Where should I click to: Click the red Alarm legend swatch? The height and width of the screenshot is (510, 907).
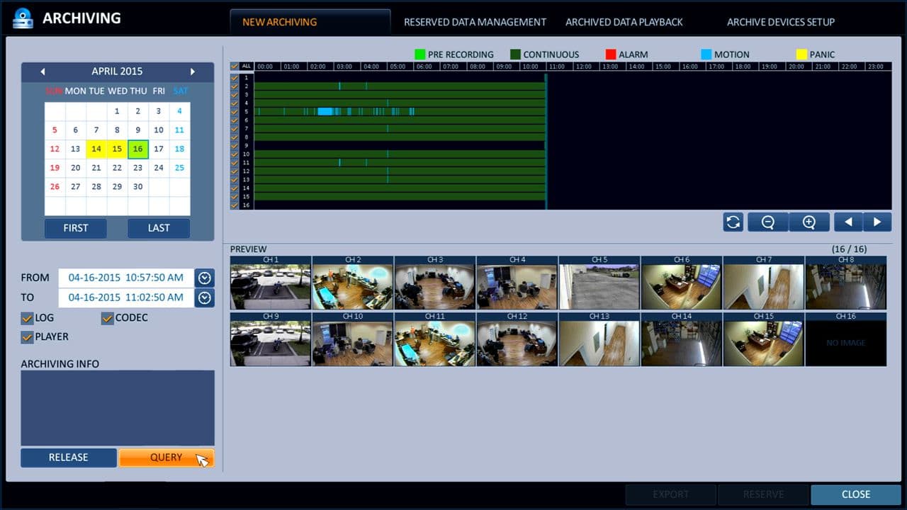tap(611, 55)
